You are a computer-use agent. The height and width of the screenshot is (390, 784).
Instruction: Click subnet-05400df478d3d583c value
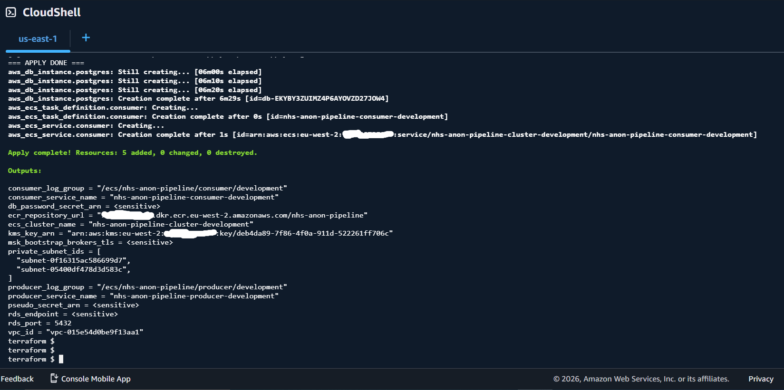pos(73,269)
